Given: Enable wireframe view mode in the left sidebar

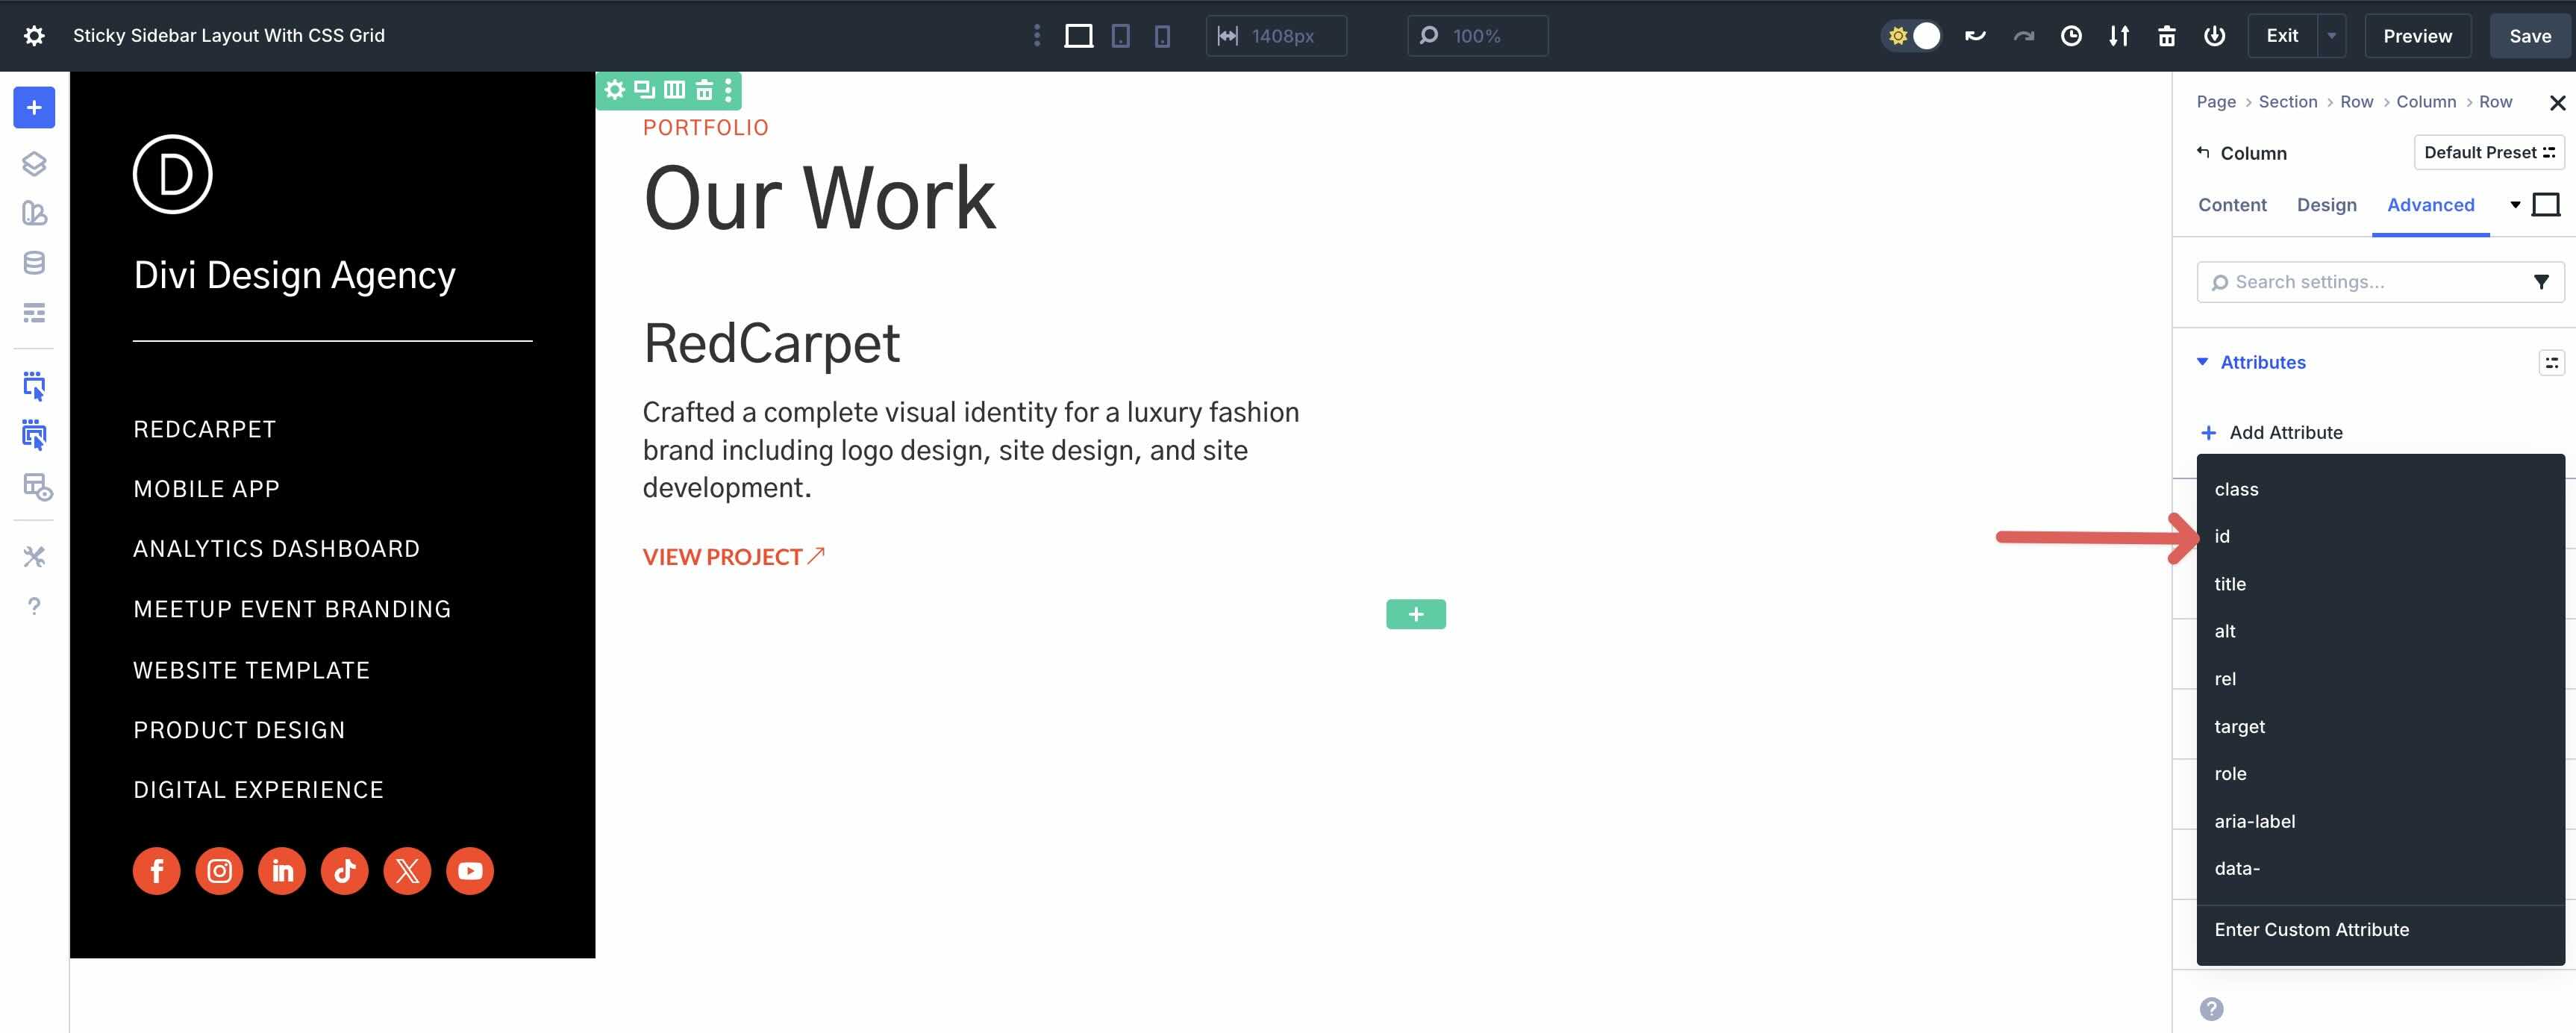Looking at the screenshot, I should (34, 312).
